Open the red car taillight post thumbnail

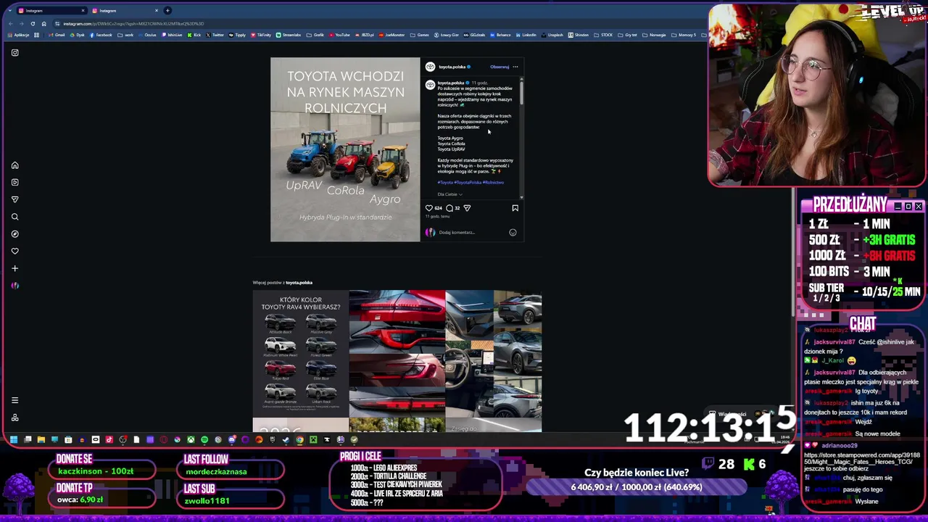click(397, 354)
